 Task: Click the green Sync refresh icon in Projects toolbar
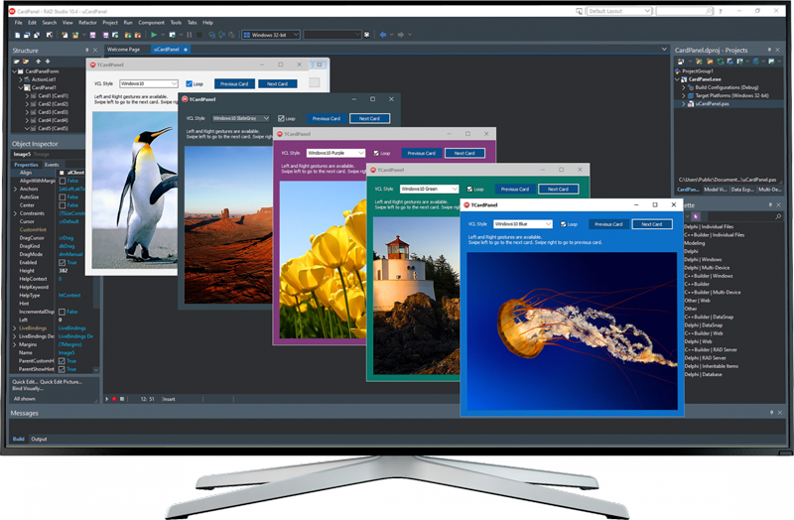721,62
